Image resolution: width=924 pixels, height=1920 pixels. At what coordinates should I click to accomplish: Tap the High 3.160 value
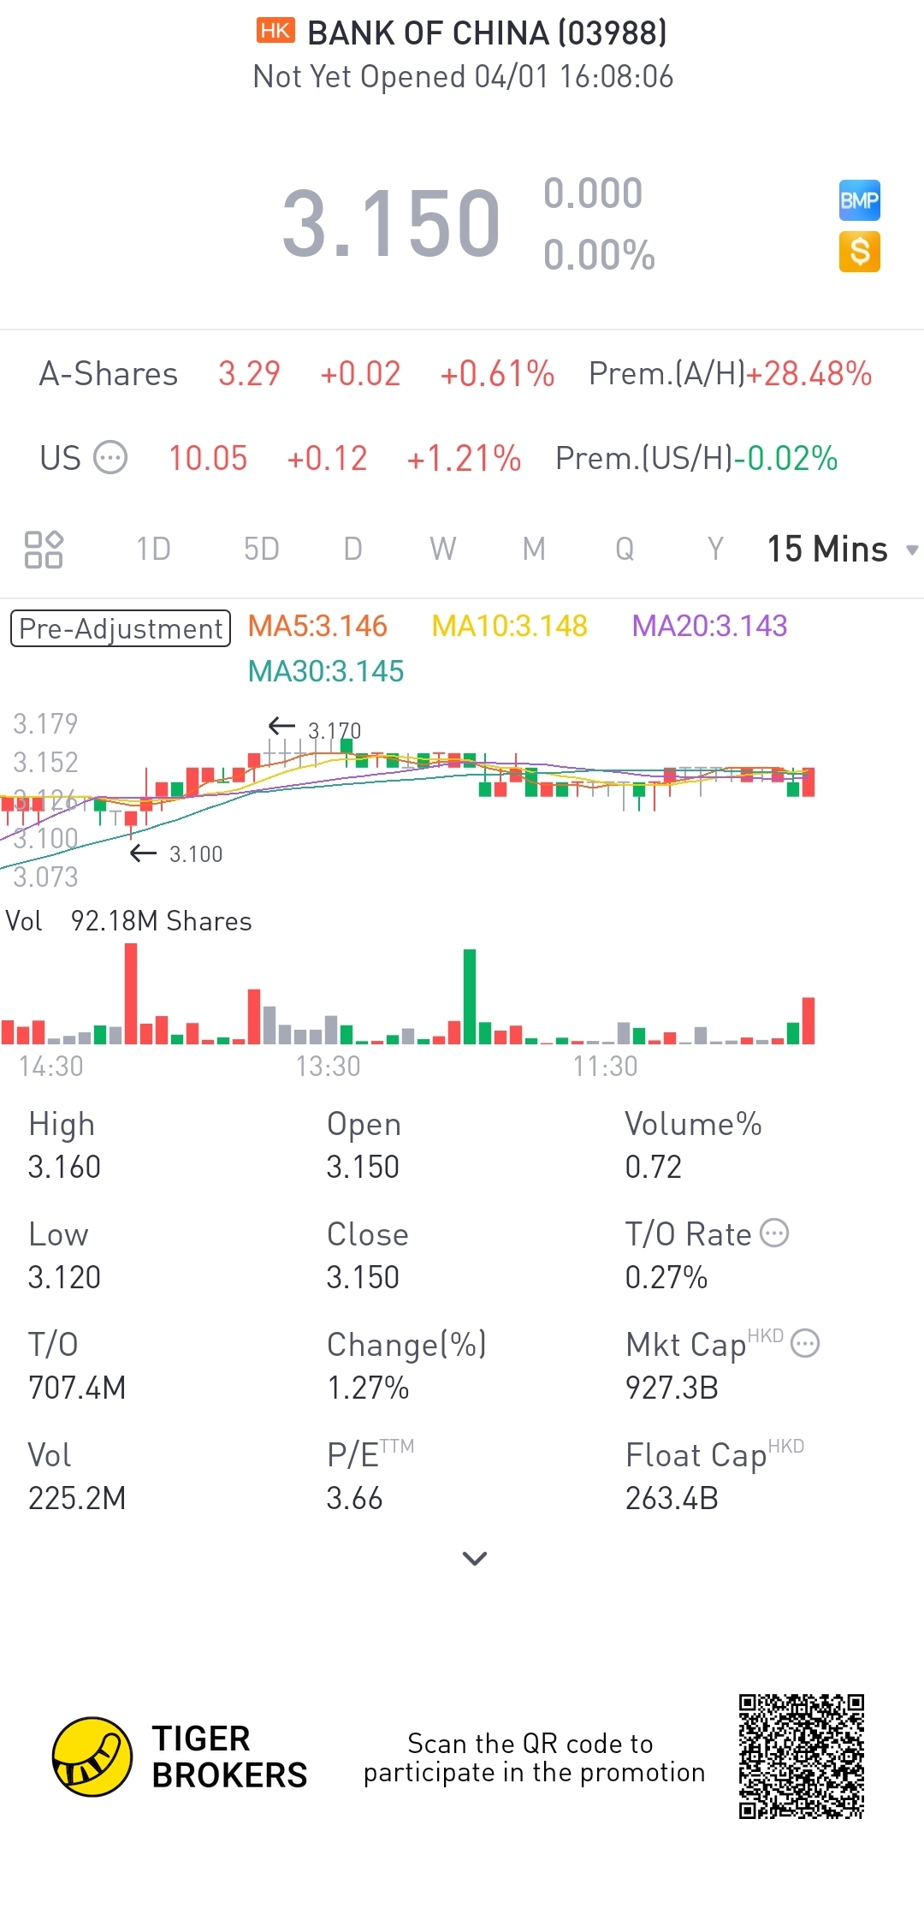[x=64, y=1167]
